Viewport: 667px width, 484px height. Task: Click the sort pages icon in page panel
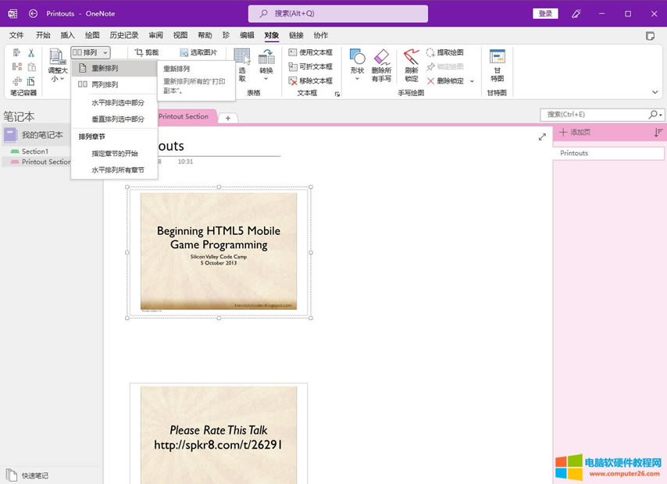658,133
